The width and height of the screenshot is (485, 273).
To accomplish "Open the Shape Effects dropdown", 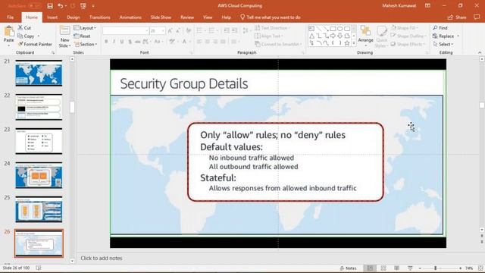I will coord(408,44).
